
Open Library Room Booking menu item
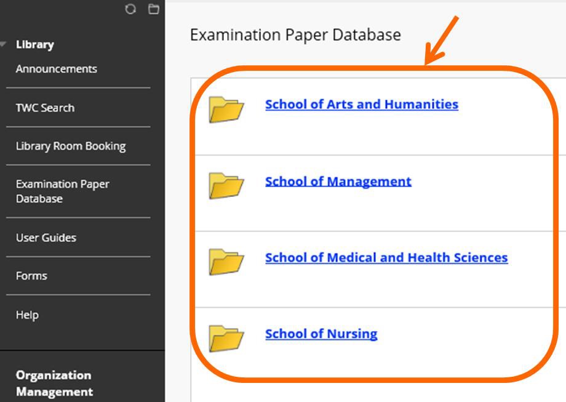(71, 147)
